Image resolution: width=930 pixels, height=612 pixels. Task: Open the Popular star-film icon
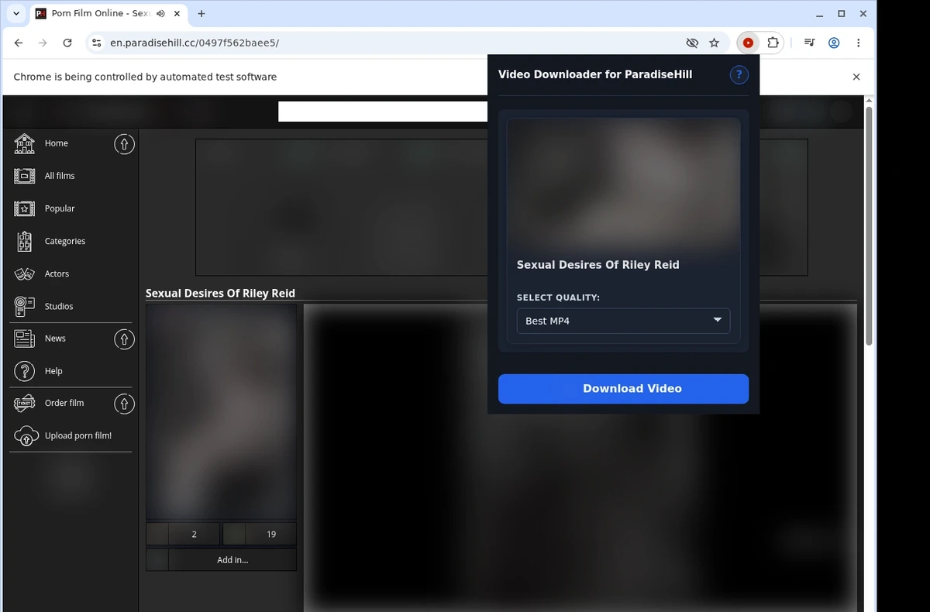point(25,208)
